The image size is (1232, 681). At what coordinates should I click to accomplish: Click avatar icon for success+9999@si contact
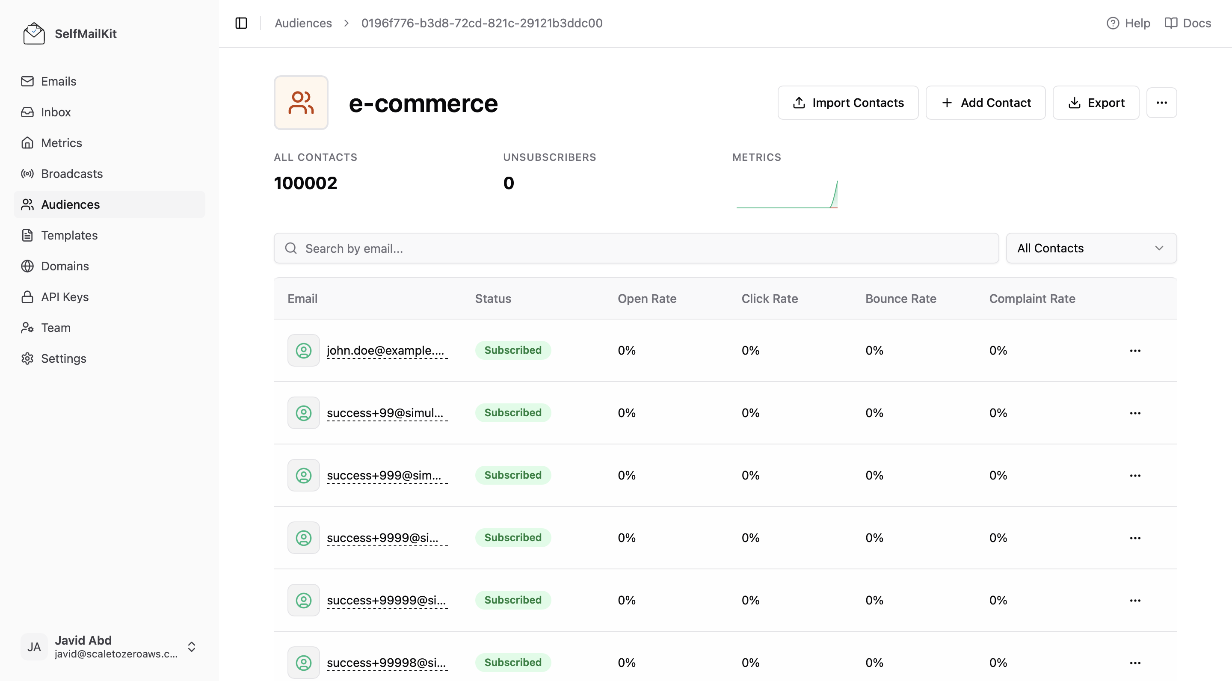point(304,538)
